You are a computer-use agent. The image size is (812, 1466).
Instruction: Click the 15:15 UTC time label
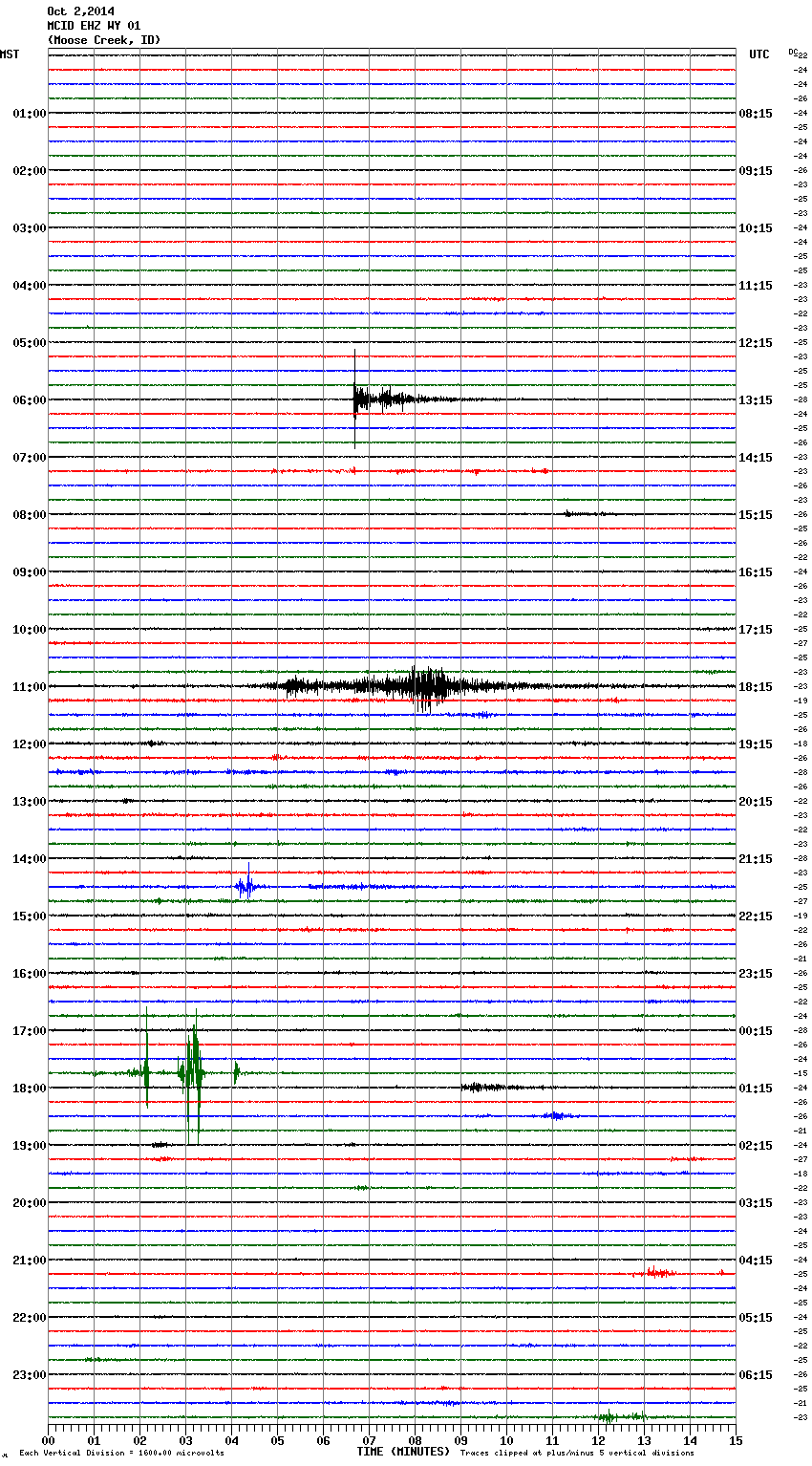click(756, 515)
